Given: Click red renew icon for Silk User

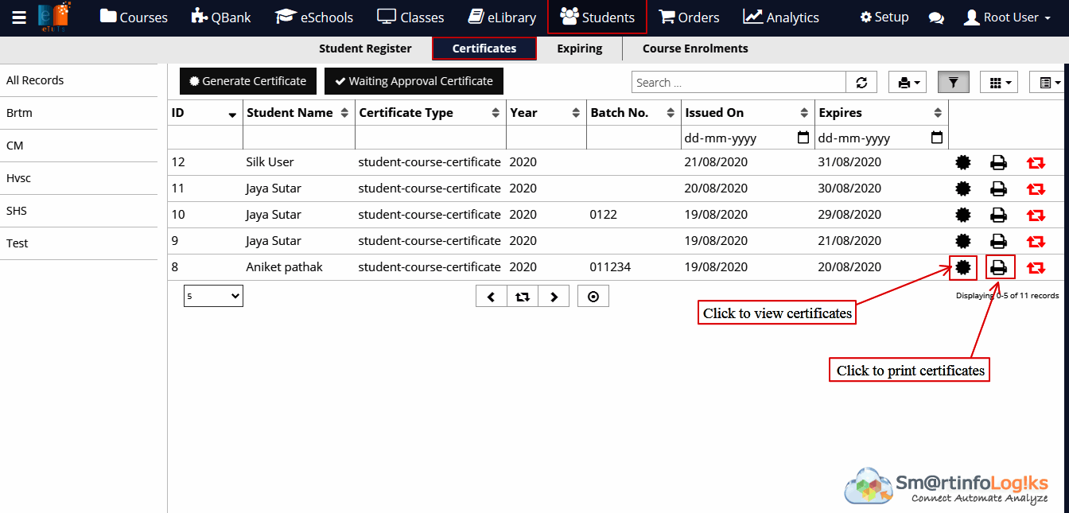Looking at the screenshot, I should pos(1036,163).
